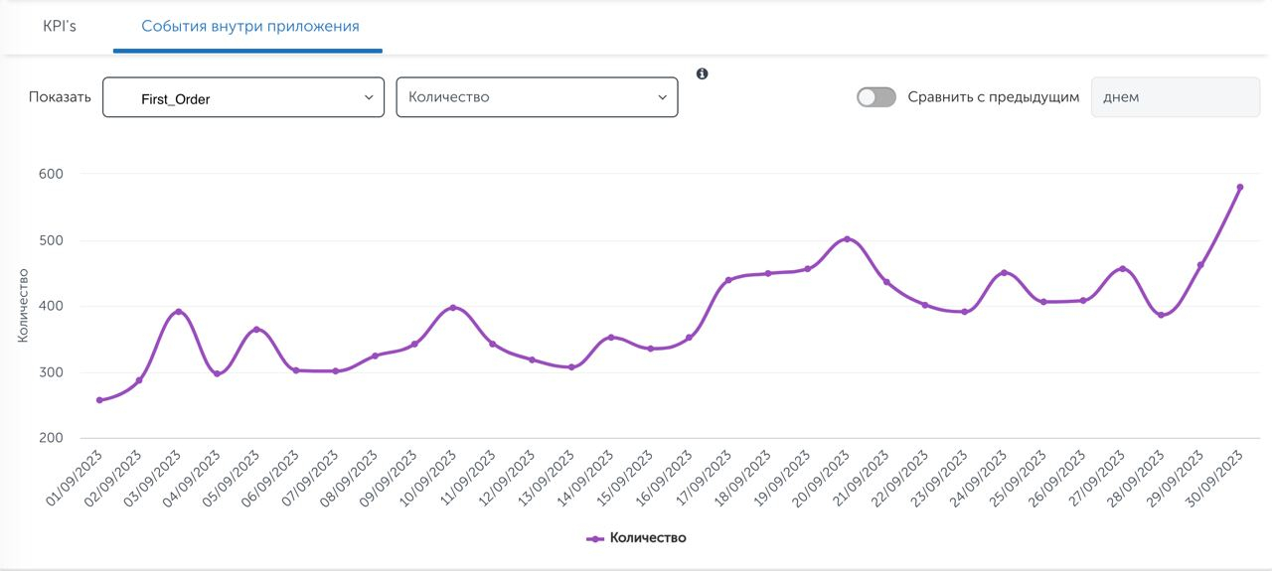Image resolution: width=1272 pixels, height=571 pixels.
Task: Click the data point for 01/09/2023
Action: pos(99,400)
